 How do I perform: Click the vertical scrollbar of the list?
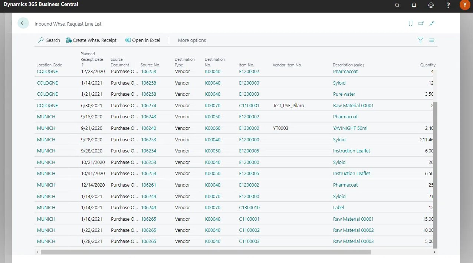pos(435,174)
